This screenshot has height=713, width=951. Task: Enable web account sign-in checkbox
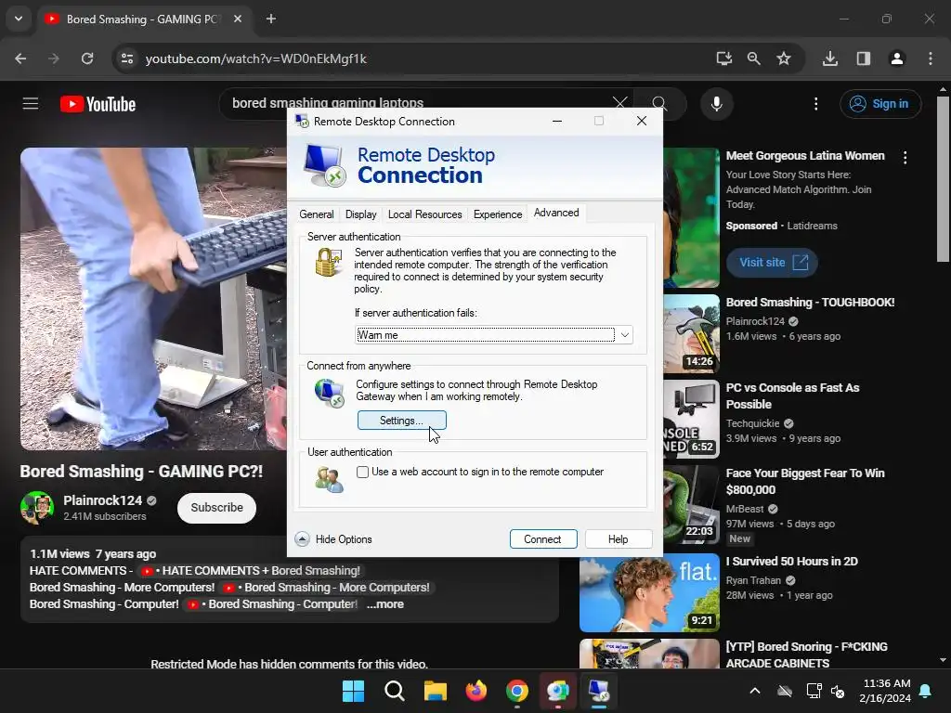(363, 473)
